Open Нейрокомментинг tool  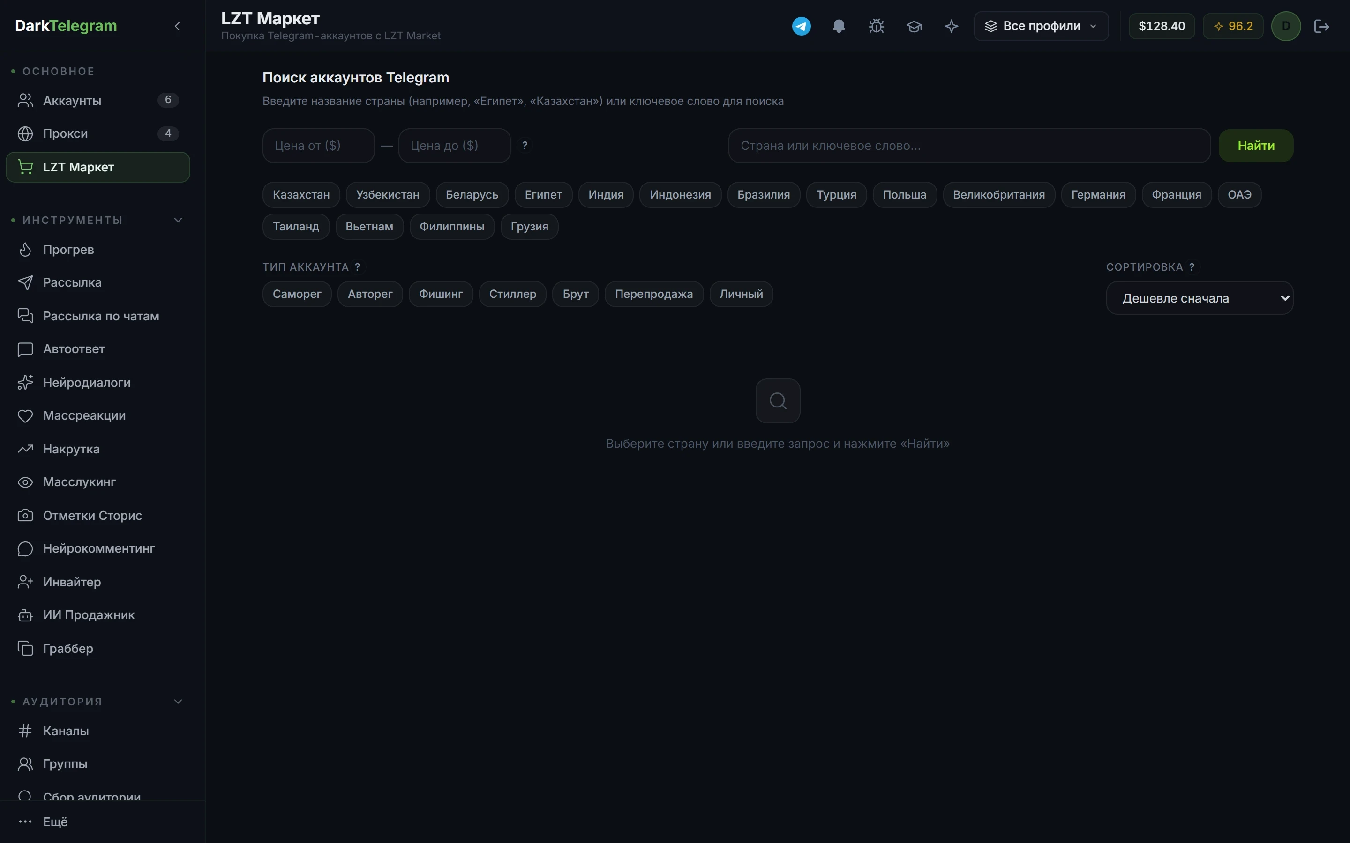tap(97, 548)
